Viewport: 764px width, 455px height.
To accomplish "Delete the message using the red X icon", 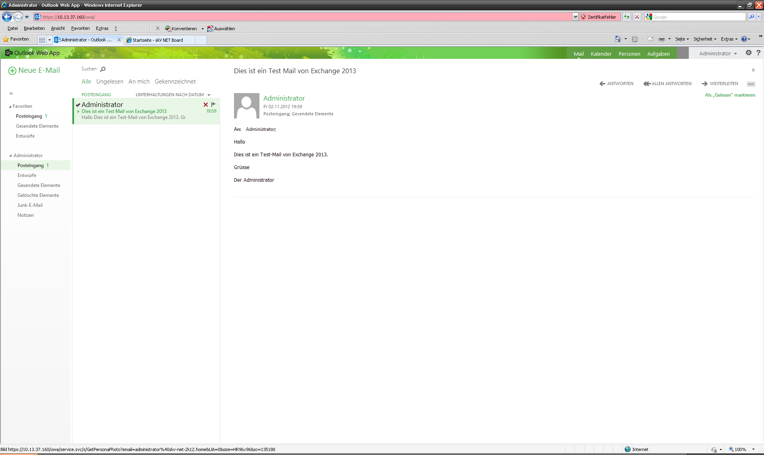I will click(206, 105).
